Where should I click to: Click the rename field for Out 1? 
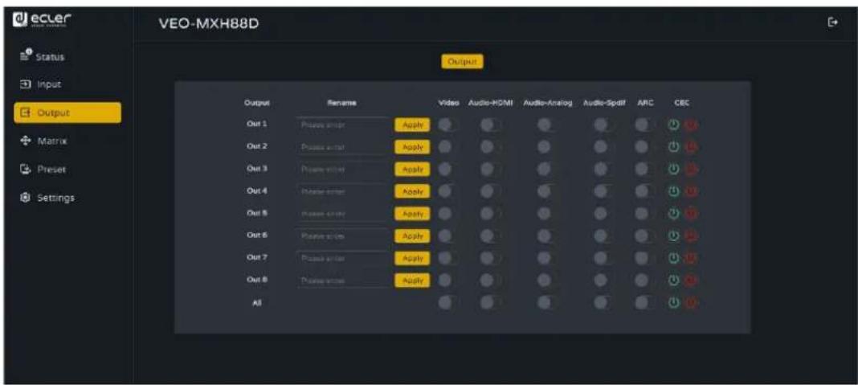point(344,125)
